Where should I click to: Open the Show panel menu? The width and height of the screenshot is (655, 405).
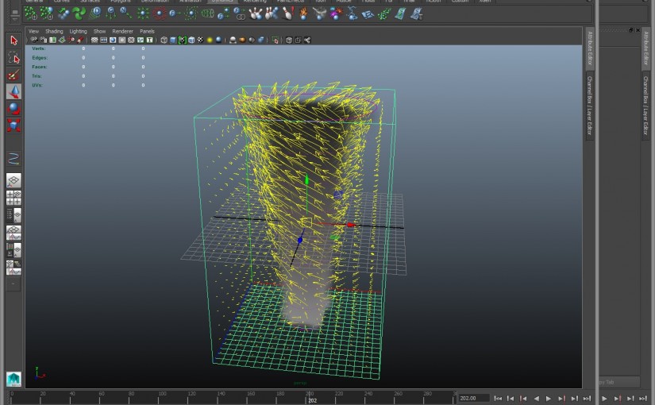[x=99, y=31]
